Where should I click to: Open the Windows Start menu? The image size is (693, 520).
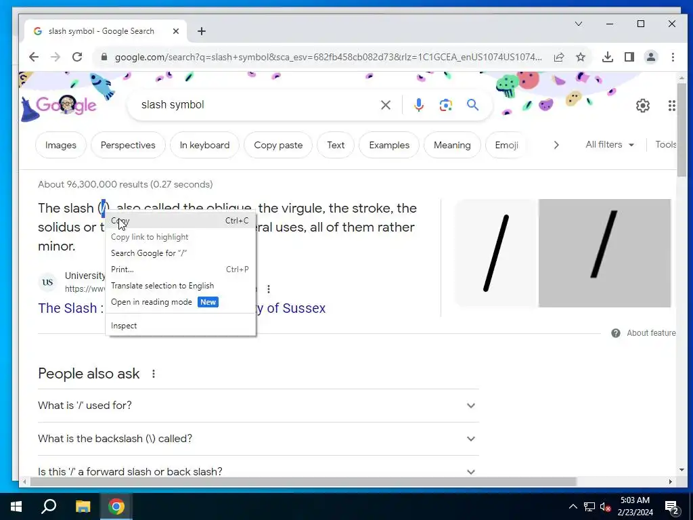tap(16, 506)
